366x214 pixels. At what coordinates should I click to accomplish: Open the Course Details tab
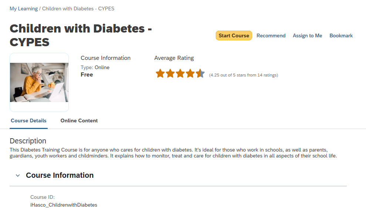tap(28, 120)
